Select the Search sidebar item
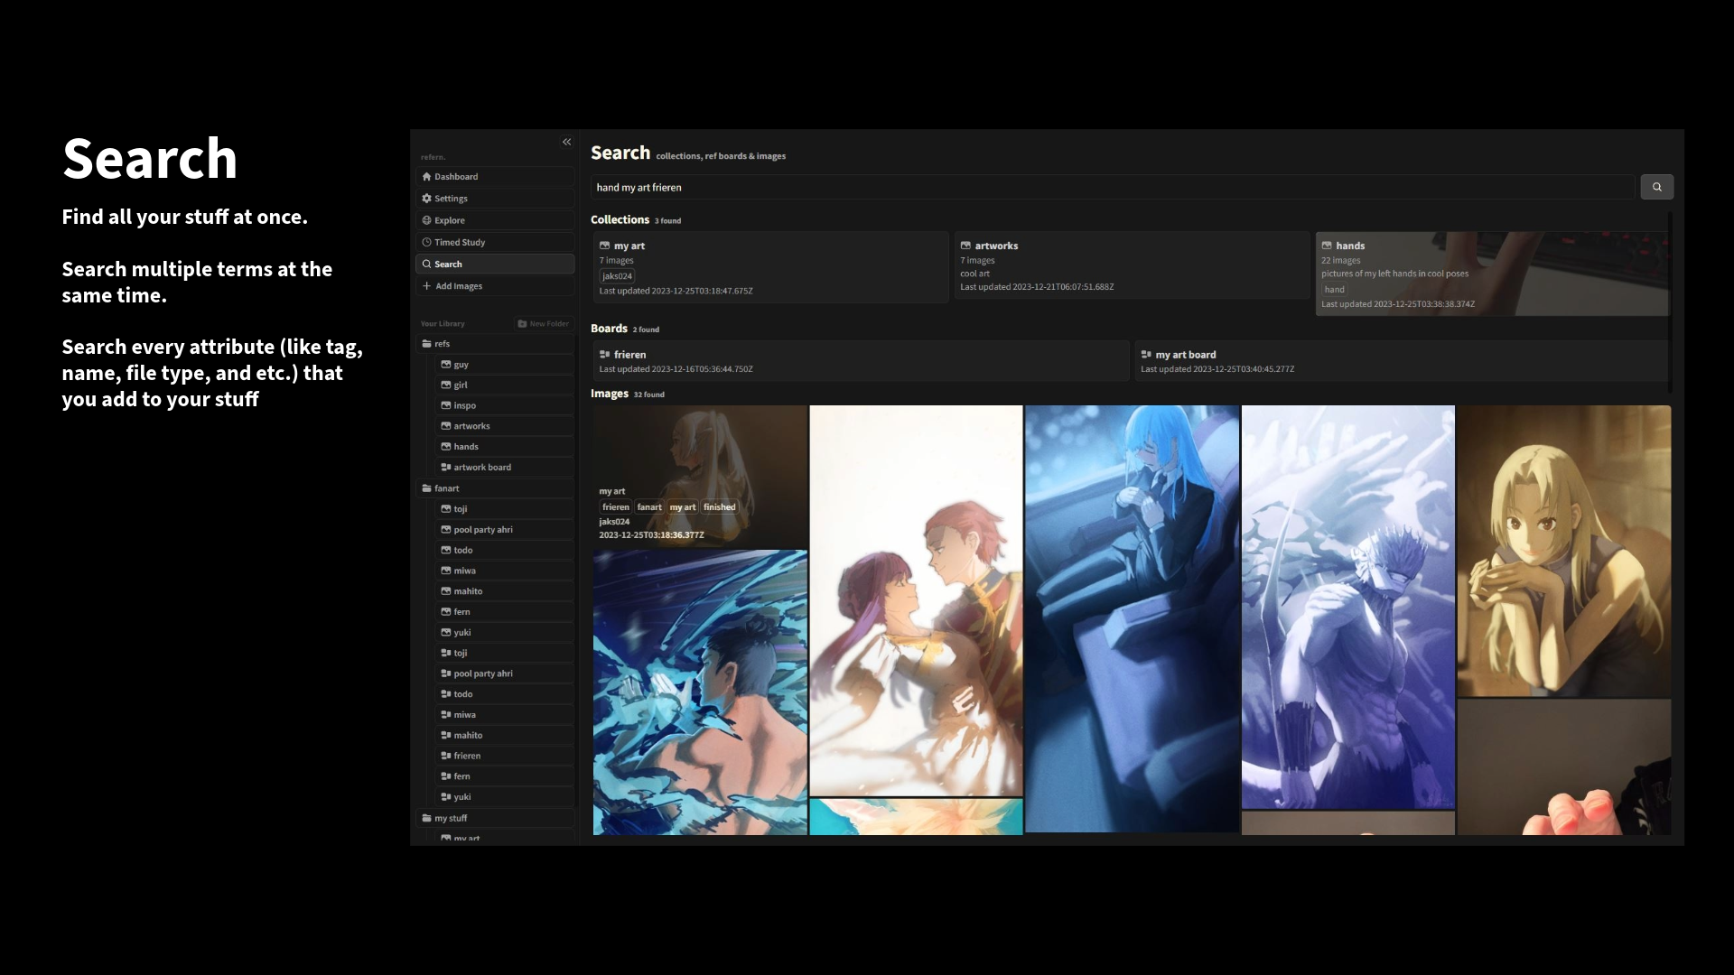This screenshot has height=975, width=1734. [495, 264]
